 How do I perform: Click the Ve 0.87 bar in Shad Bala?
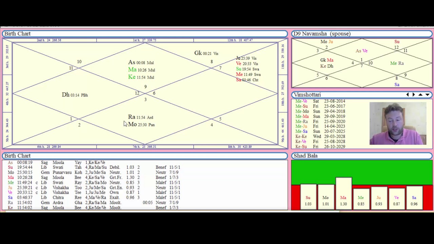click(396, 199)
